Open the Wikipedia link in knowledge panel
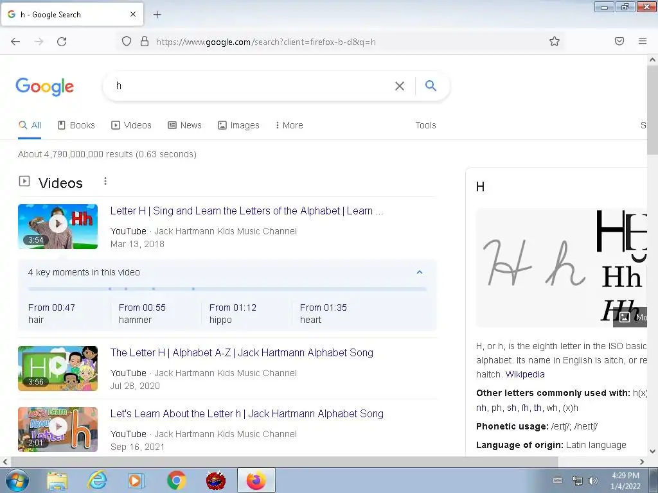The height and width of the screenshot is (493, 658). 524,374
